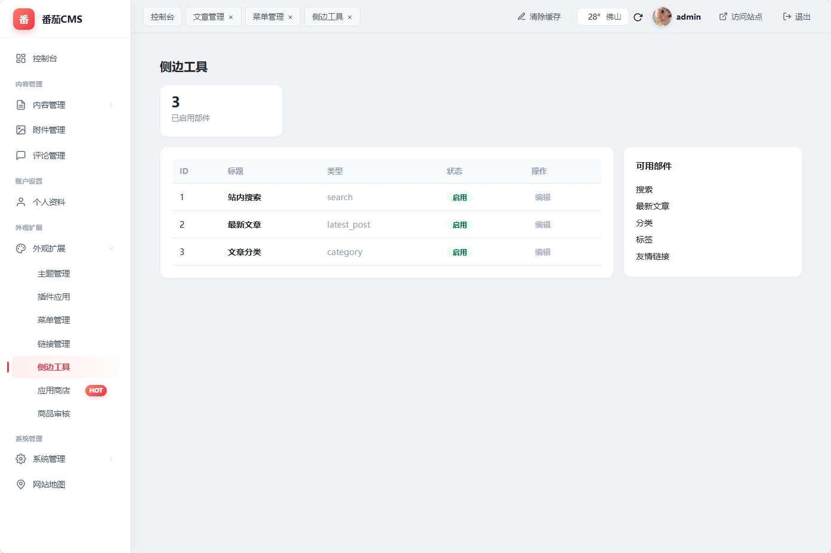Click the 评论管理 speech bubble icon
The width and height of the screenshot is (831, 553).
[21, 156]
